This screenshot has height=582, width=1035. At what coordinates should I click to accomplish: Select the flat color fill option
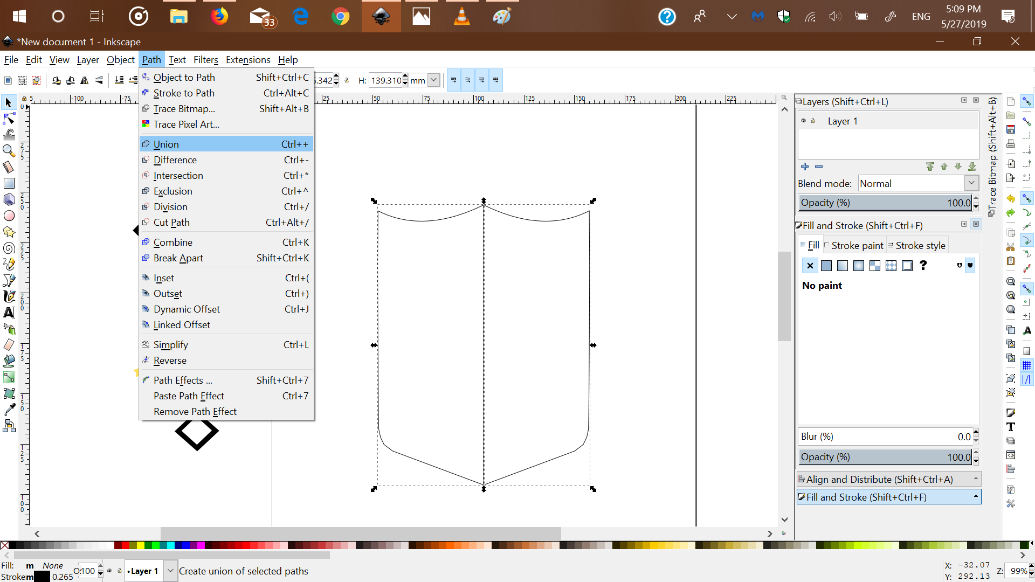[x=826, y=266]
